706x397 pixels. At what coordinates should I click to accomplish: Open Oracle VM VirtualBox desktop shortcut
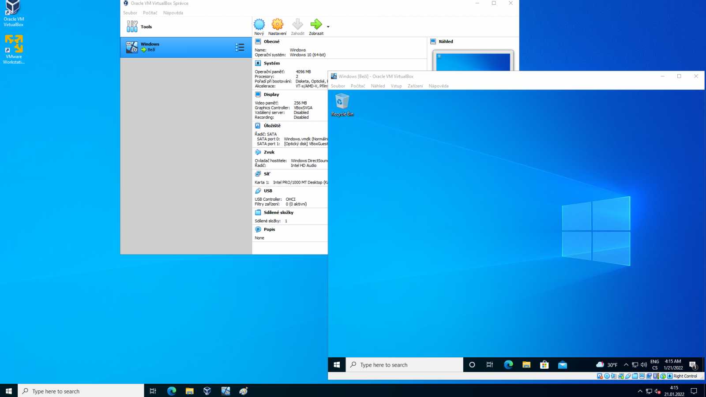point(14,14)
